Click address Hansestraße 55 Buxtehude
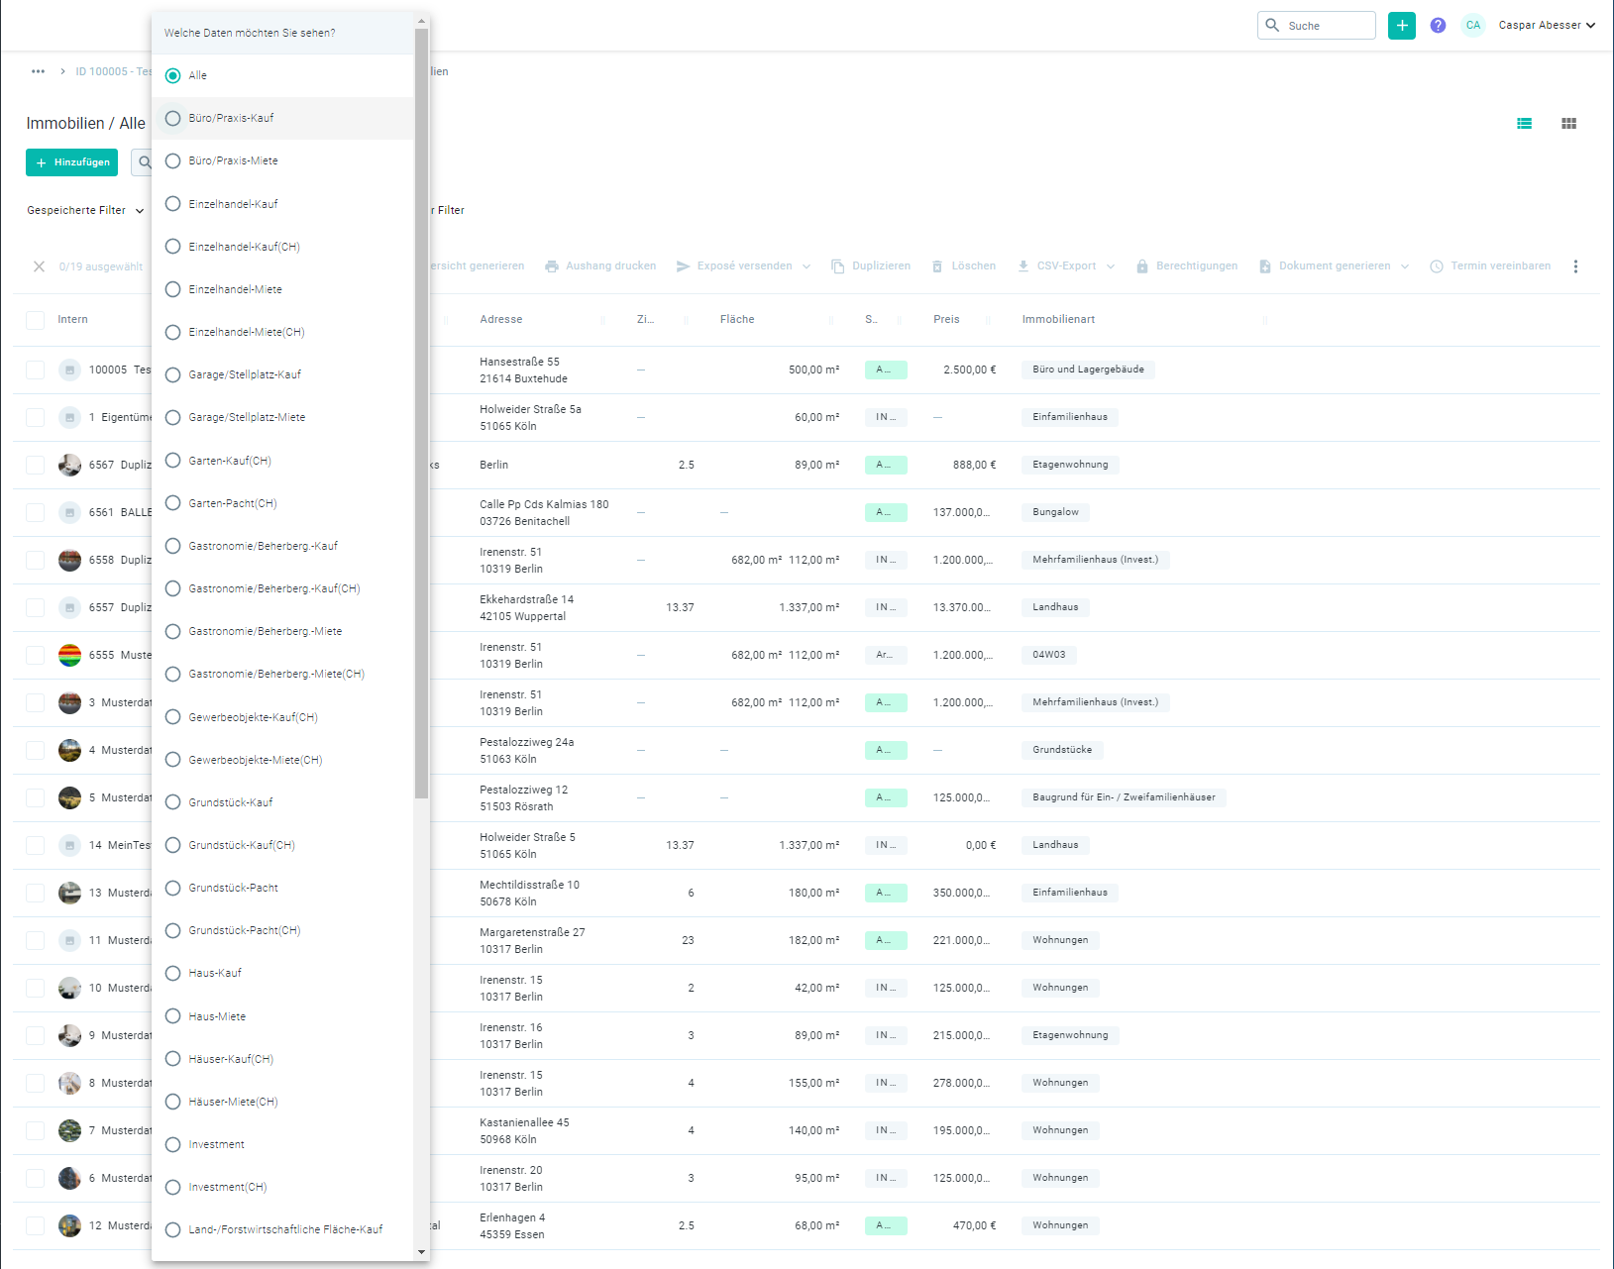The height and width of the screenshot is (1269, 1614). 523,370
